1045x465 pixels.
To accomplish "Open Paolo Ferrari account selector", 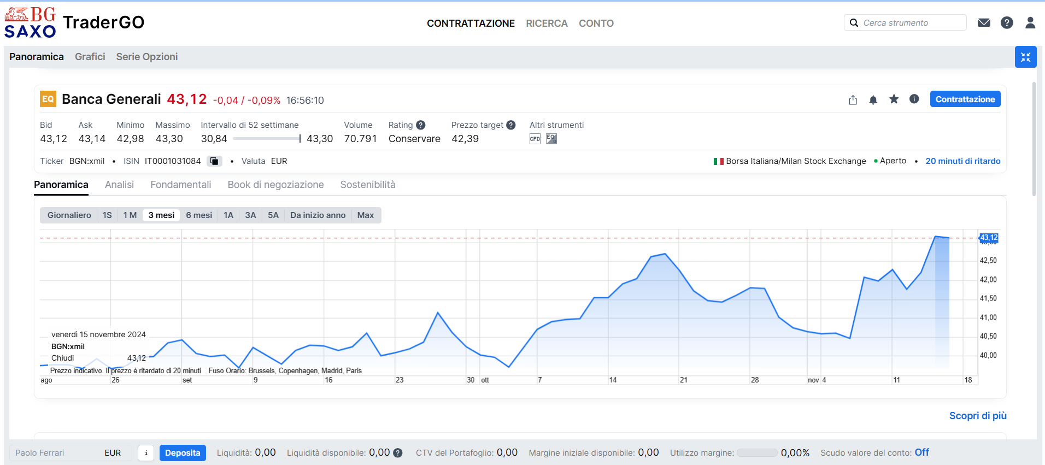I will pyautogui.click(x=71, y=453).
